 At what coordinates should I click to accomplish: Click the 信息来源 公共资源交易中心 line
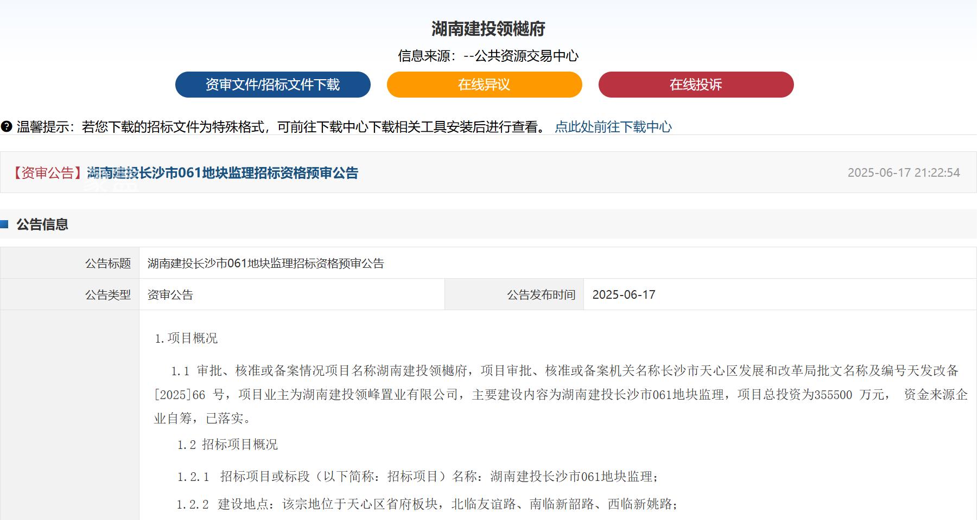pos(488,56)
